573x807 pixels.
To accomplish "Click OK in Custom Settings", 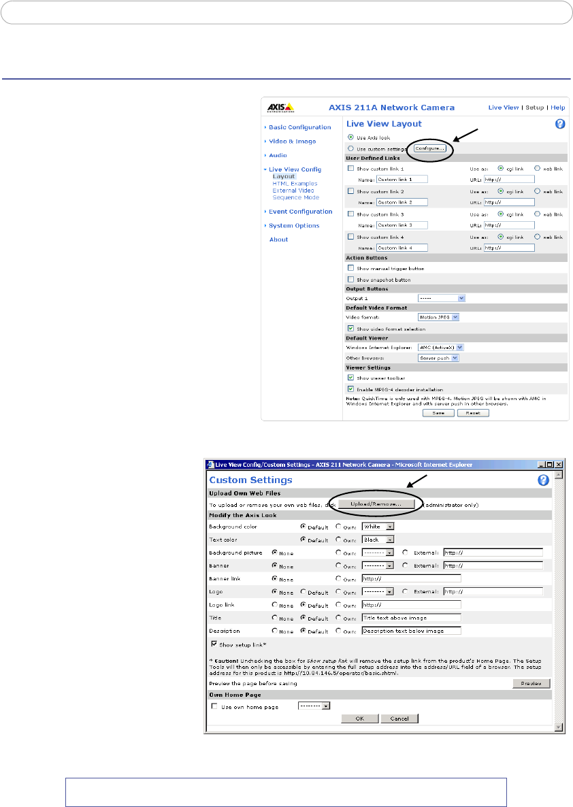I will point(360,719).
